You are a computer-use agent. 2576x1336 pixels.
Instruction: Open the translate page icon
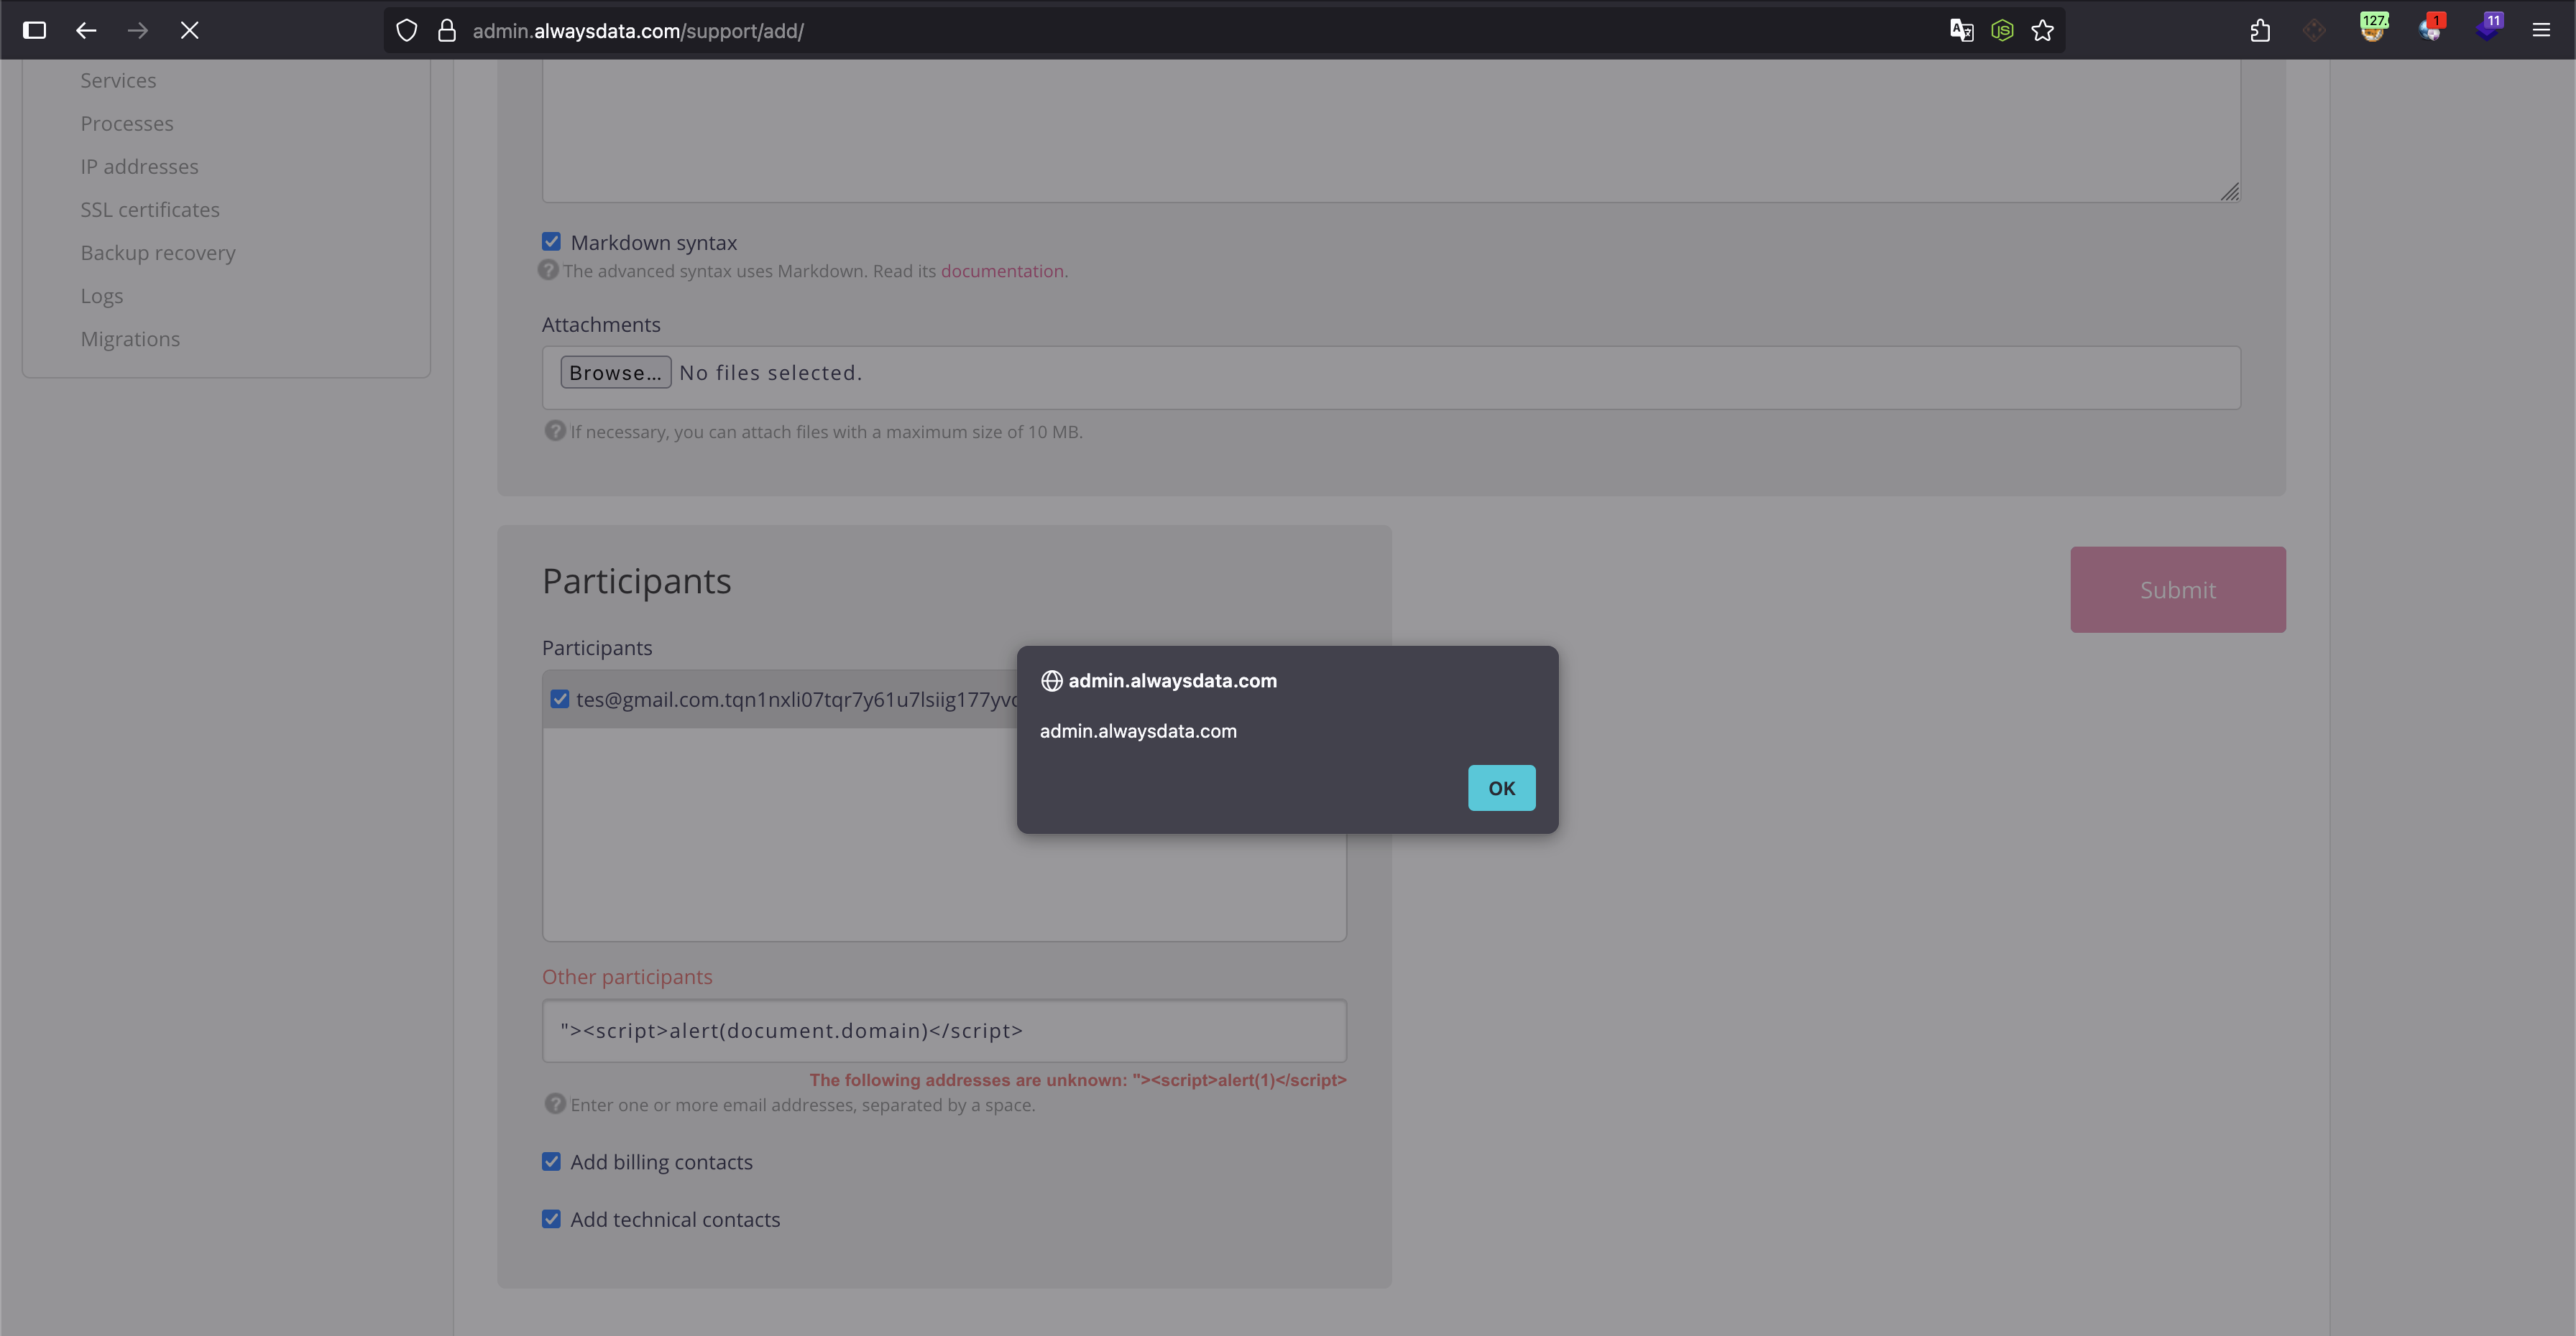point(1961,31)
